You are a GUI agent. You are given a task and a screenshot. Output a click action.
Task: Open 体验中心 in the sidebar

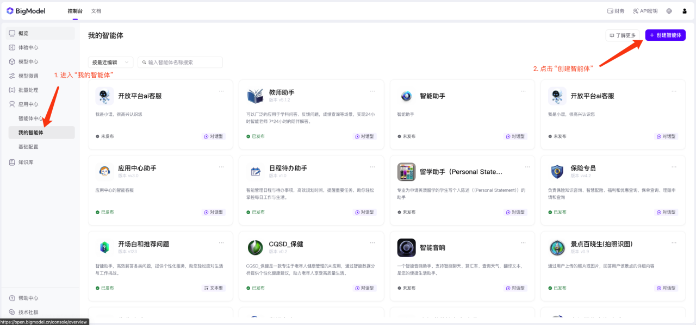[x=40, y=47]
